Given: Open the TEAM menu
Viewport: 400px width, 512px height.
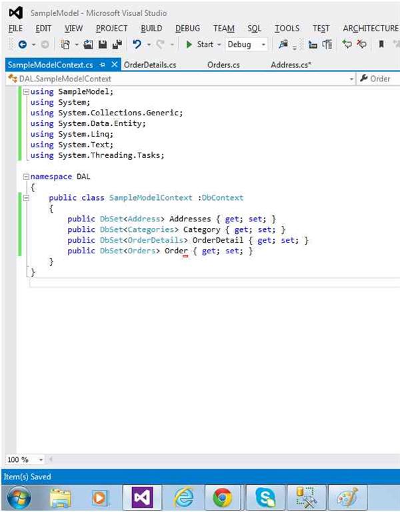Looking at the screenshot, I should pyautogui.click(x=224, y=29).
